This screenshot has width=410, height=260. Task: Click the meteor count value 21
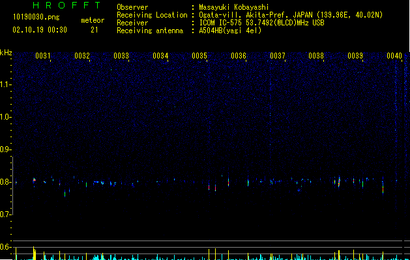pyautogui.click(x=95, y=30)
